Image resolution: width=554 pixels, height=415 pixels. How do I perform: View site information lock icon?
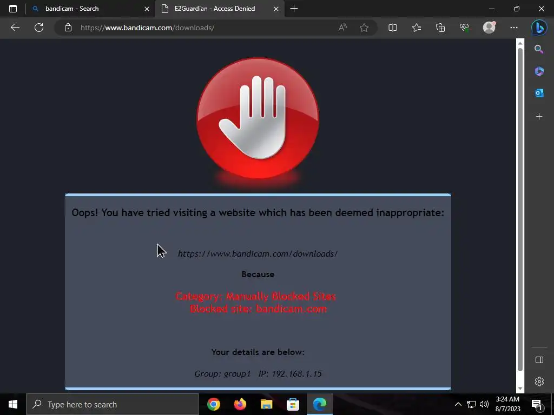tap(68, 28)
